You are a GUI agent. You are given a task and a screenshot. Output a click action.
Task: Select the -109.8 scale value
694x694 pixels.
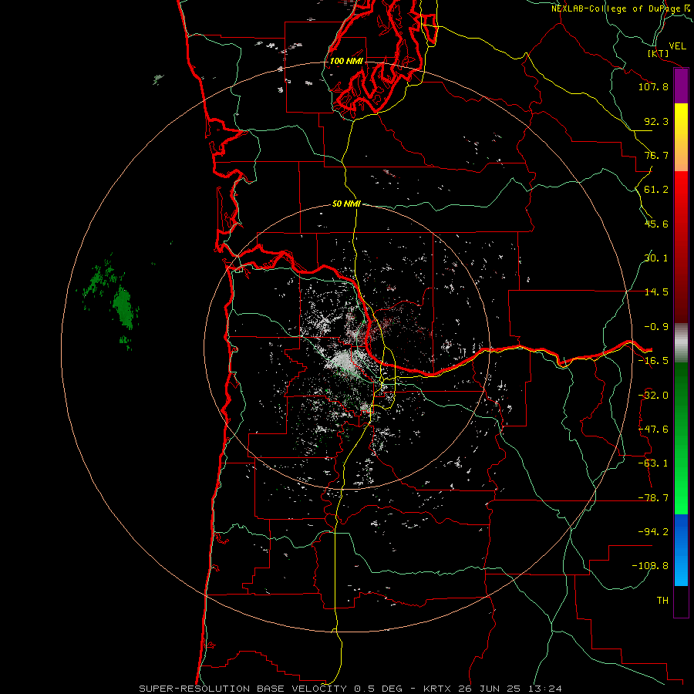[x=650, y=566]
